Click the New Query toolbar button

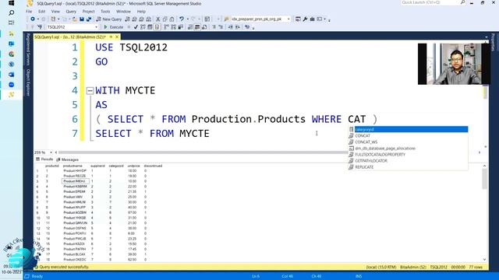(x=109, y=19)
